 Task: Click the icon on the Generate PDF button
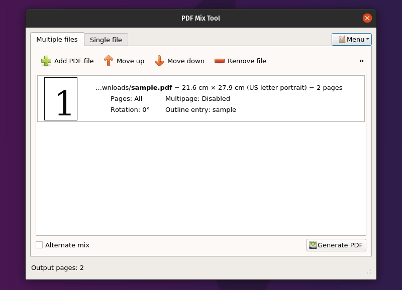pos(313,245)
